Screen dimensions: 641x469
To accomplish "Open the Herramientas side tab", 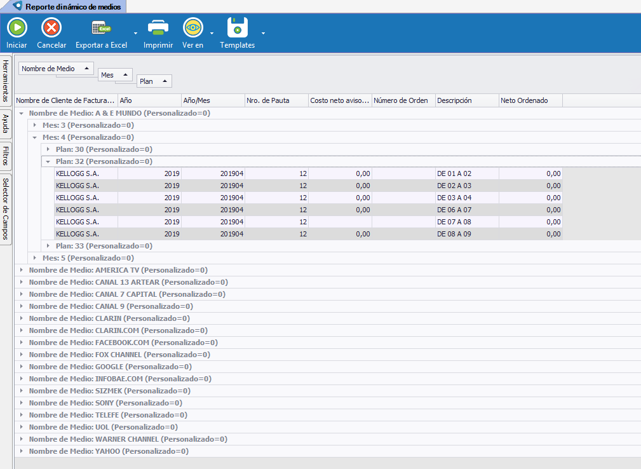I will [x=6, y=81].
